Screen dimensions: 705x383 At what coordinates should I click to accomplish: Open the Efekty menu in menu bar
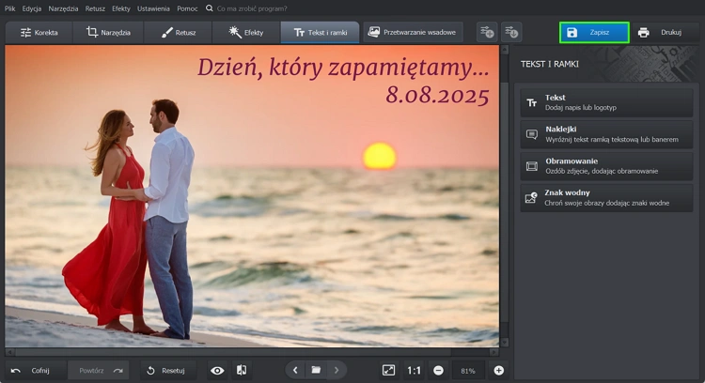point(121,8)
